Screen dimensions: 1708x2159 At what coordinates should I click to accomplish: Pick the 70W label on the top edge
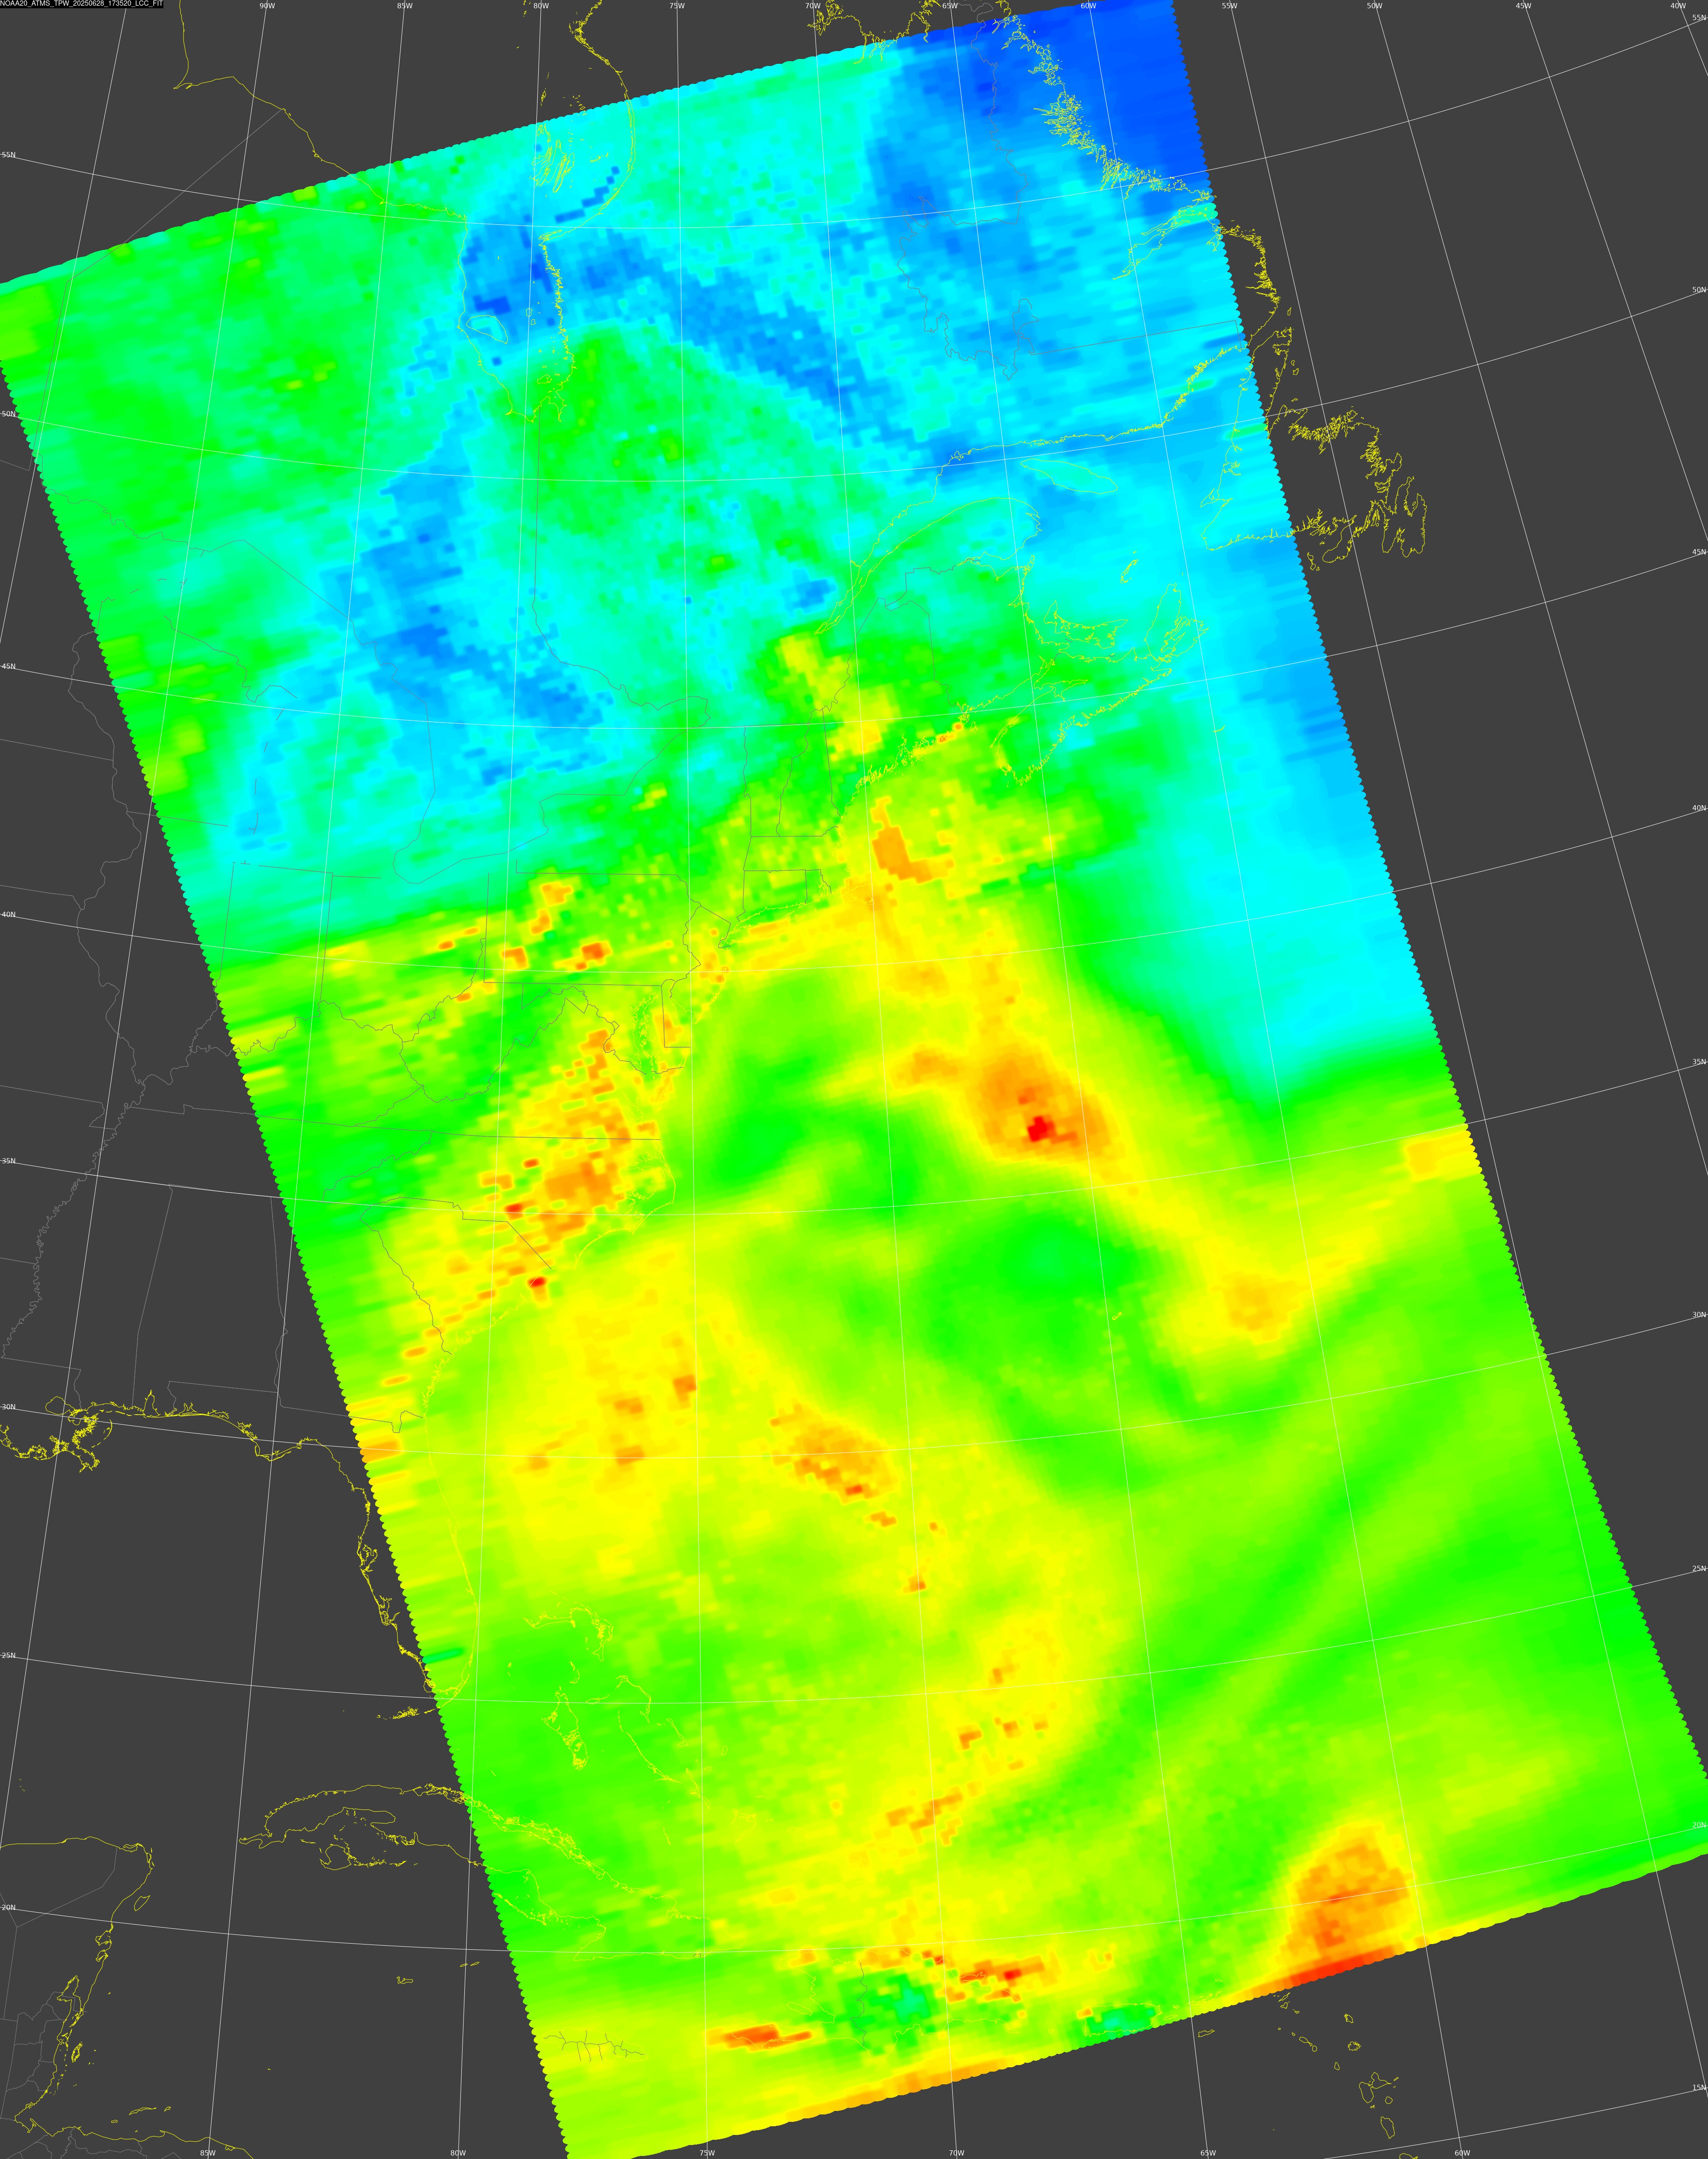tap(813, 6)
